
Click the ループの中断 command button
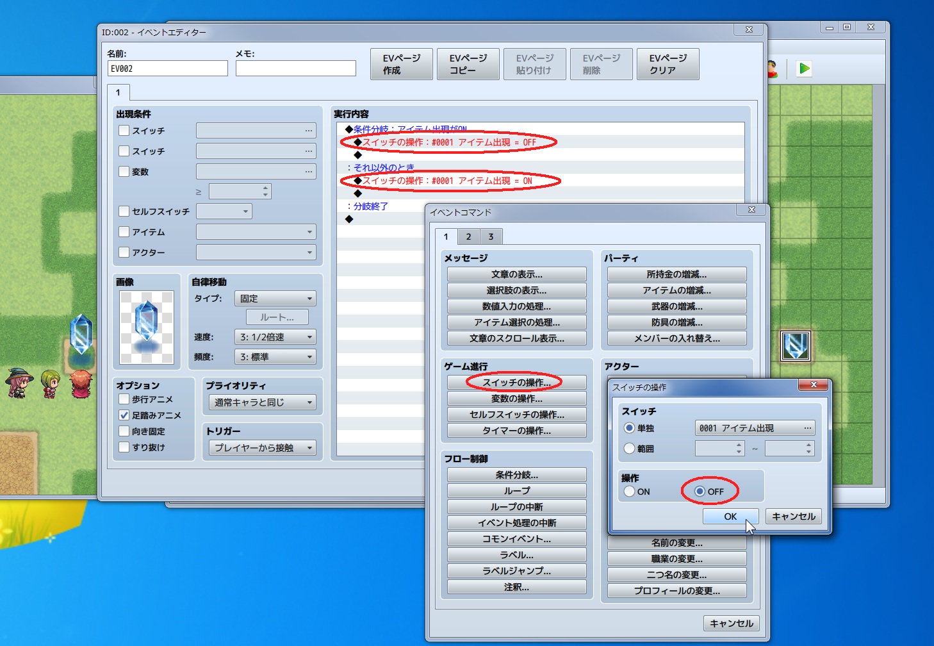(x=516, y=507)
